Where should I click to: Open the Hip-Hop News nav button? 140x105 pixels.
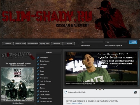(45, 44)
